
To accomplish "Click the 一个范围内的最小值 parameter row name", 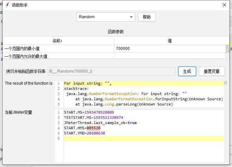I will [58, 49].
